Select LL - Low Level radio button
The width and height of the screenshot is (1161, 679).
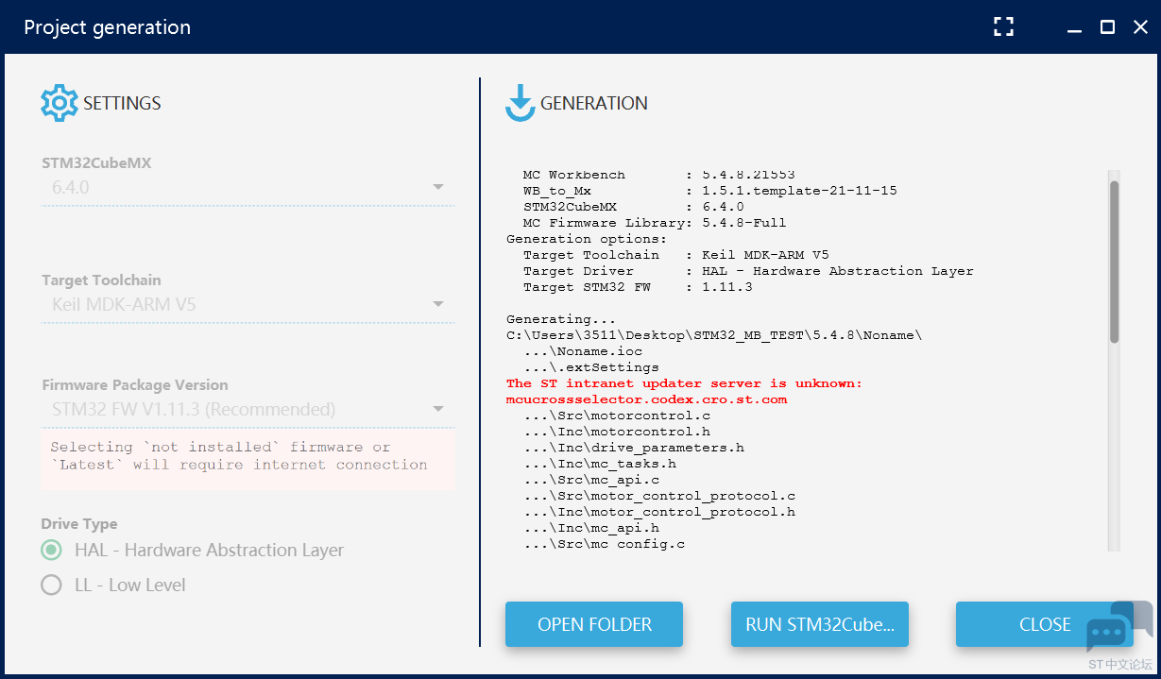[x=51, y=586]
